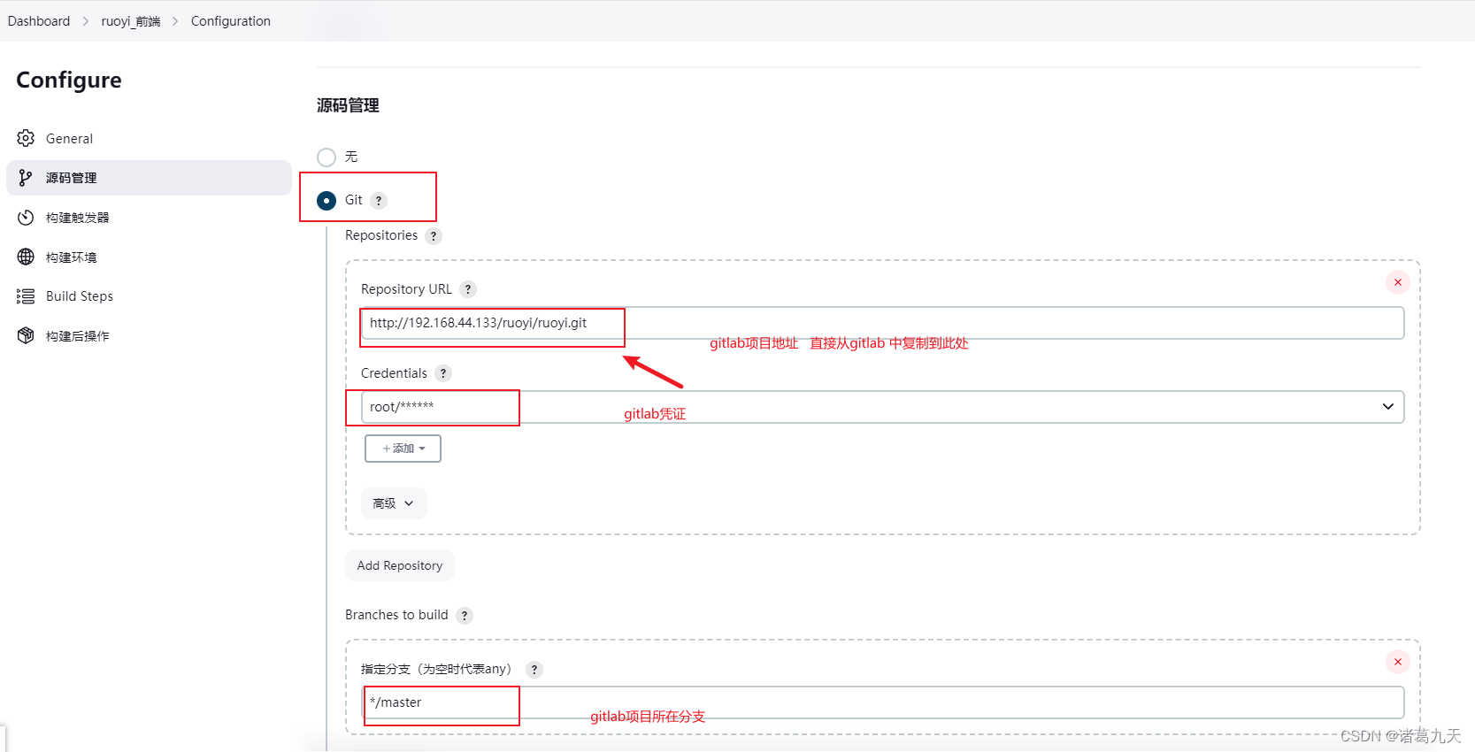
Task: Open help for Repository URL
Action: click(x=468, y=289)
